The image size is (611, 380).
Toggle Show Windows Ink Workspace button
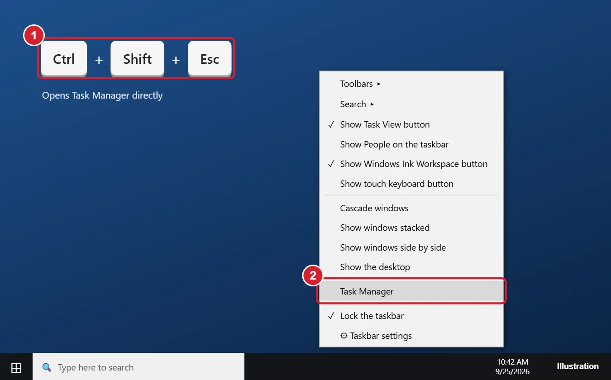[x=411, y=164]
